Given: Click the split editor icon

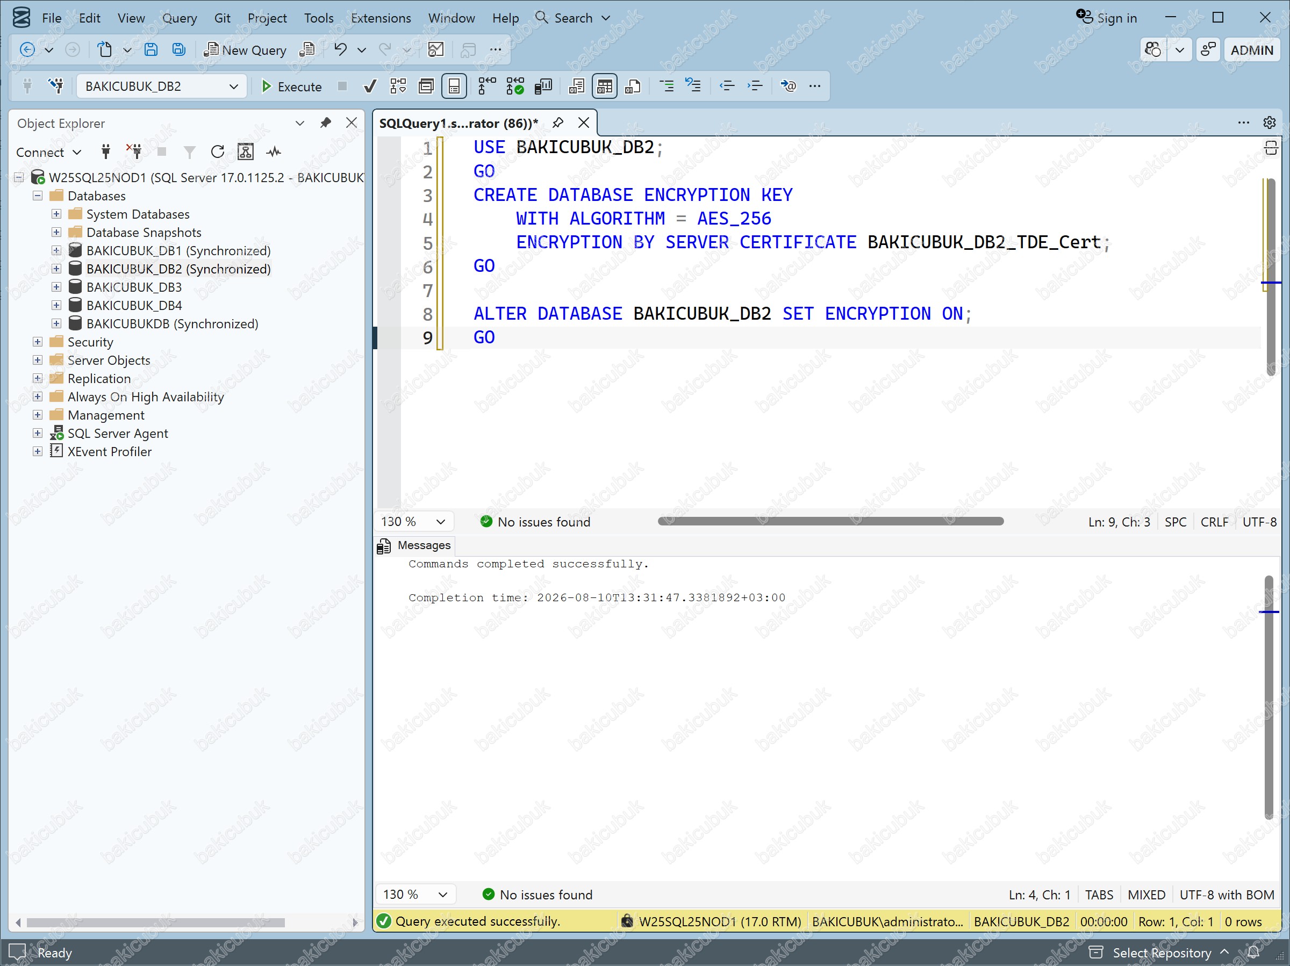Looking at the screenshot, I should point(1271,148).
